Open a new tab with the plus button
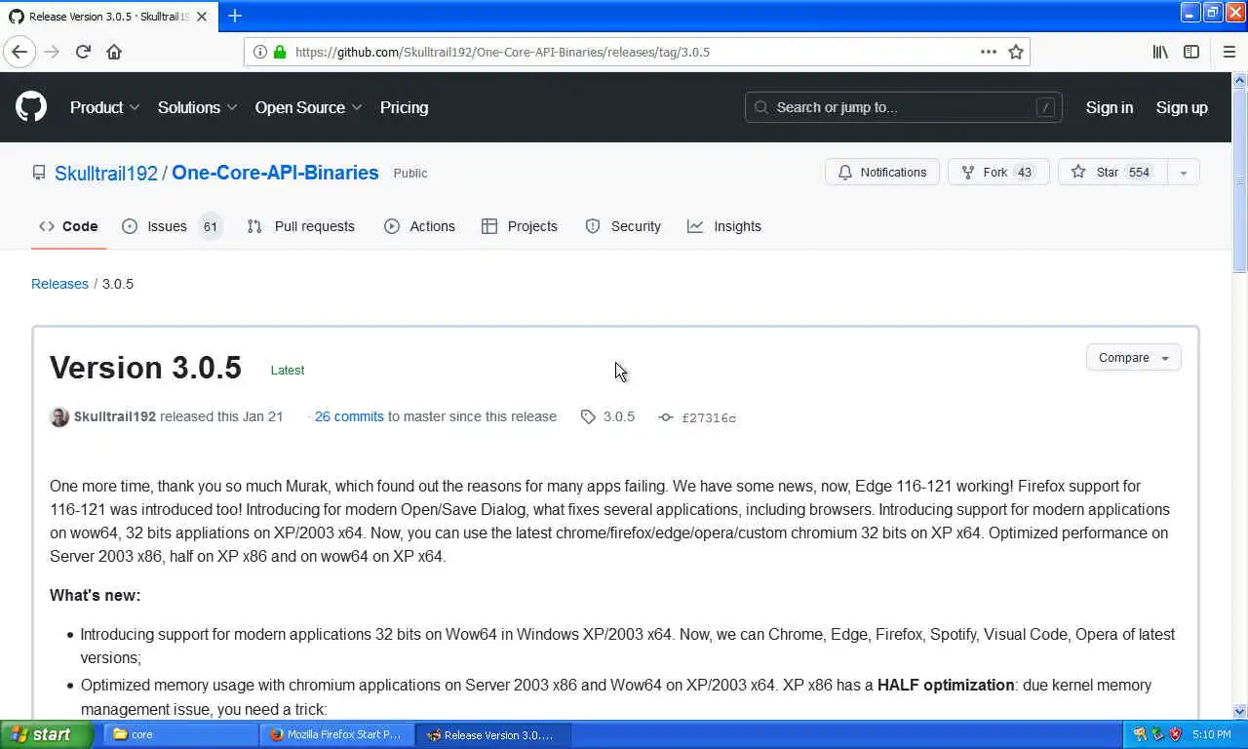 [235, 16]
